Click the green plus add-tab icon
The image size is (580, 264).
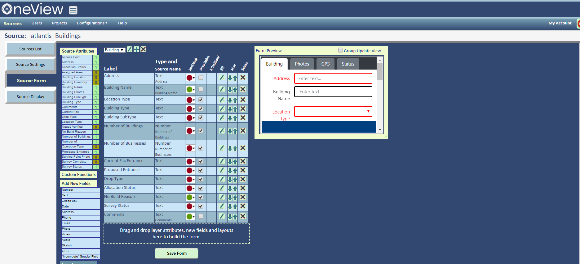tap(136, 49)
